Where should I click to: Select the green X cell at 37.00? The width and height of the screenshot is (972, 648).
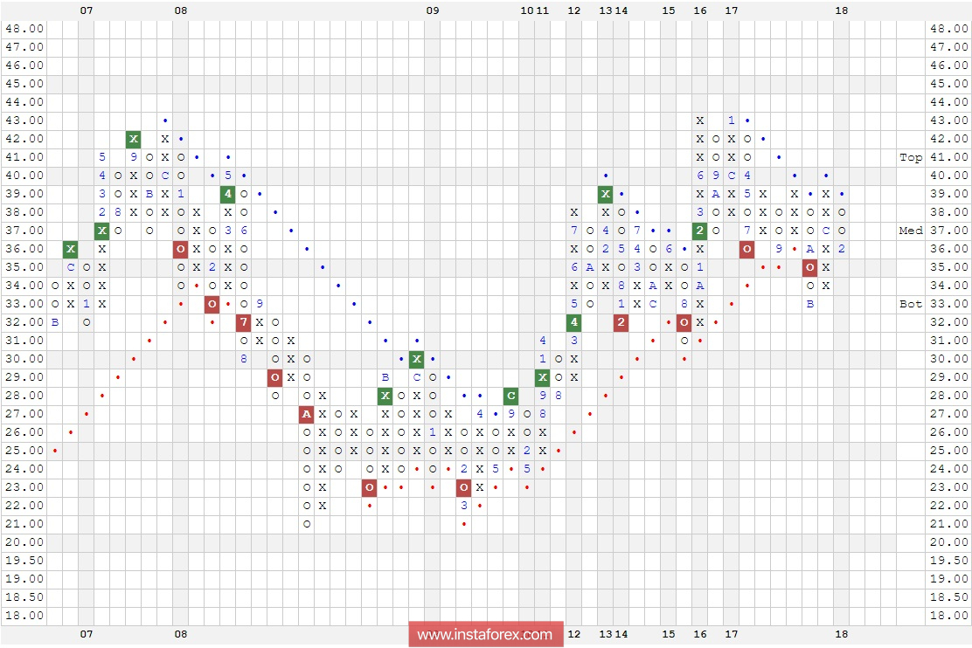click(102, 231)
